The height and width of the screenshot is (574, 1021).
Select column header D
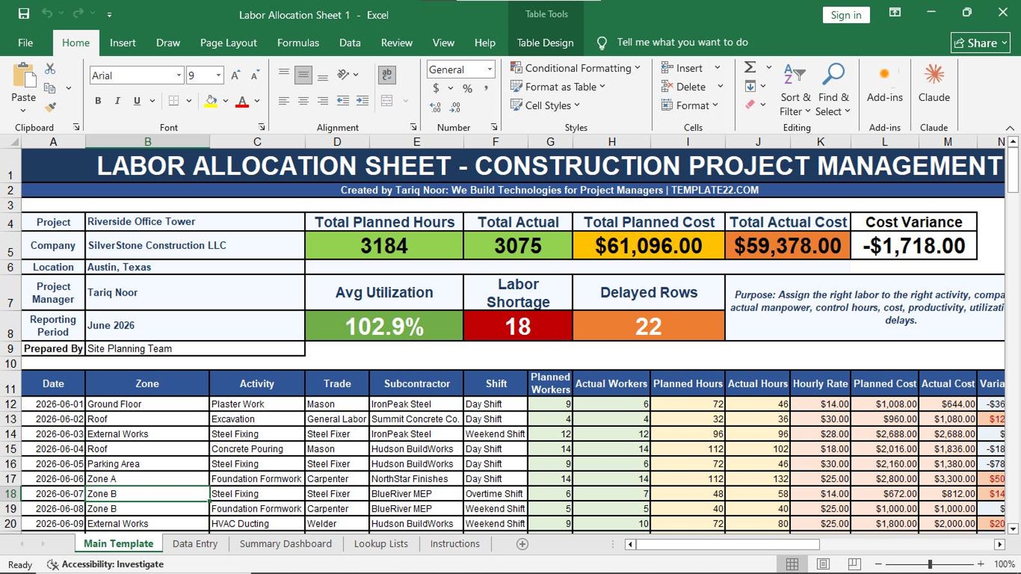pos(337,141)
